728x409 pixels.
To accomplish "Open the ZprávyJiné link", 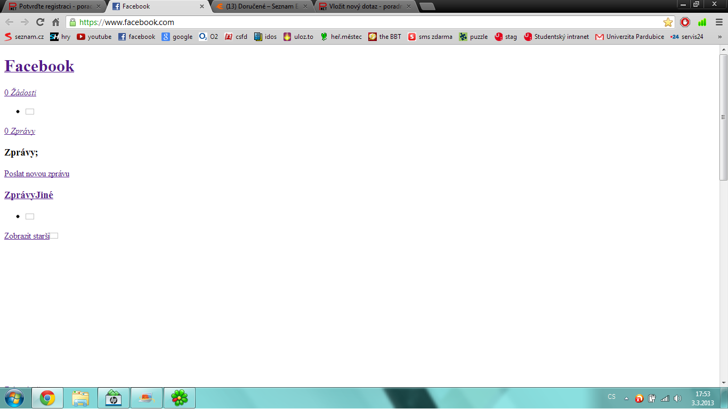I will [x=29, y=195].
